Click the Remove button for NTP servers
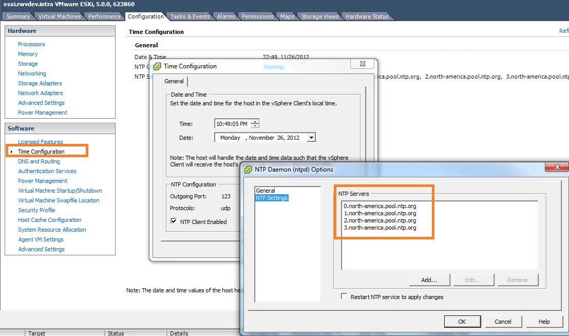Screen dimensions: 569x336 (518, 280)
